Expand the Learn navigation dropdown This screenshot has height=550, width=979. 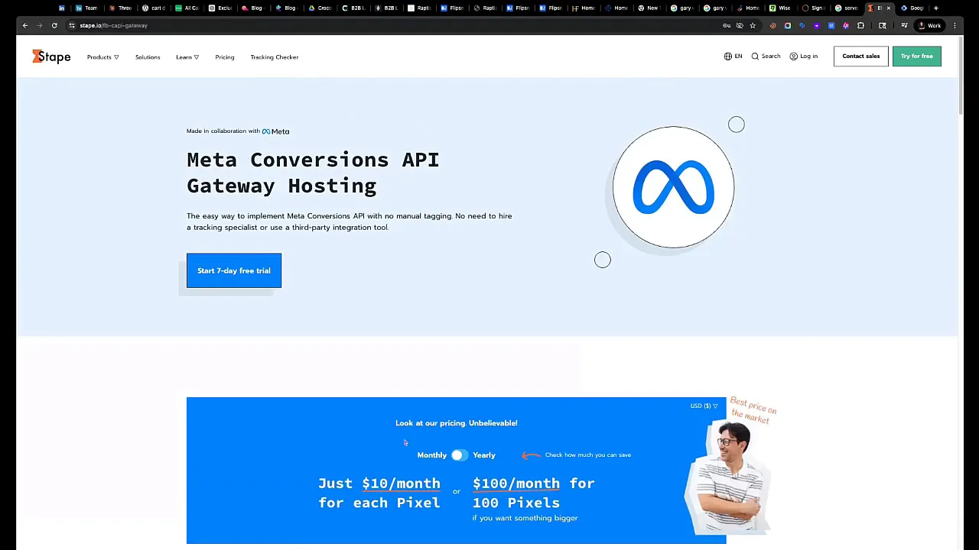187,57
